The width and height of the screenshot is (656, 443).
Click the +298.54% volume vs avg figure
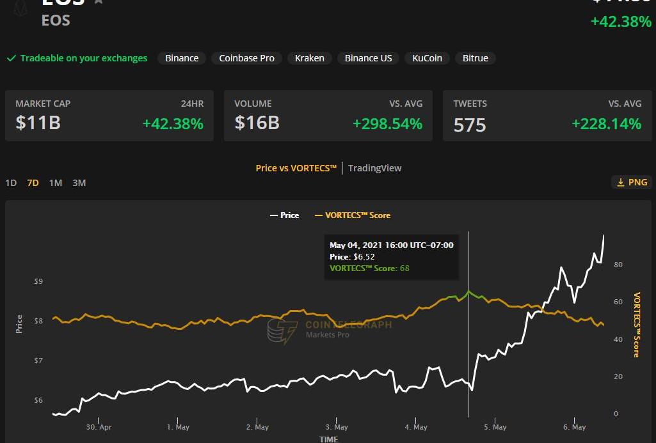click(387, 124)
